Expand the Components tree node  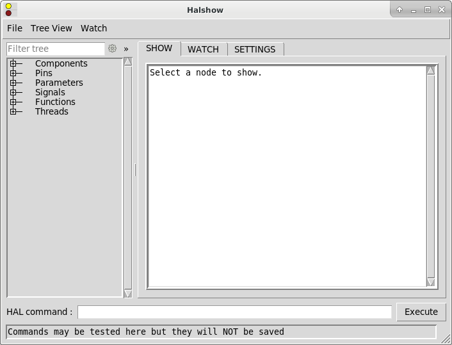click(13, 63)
